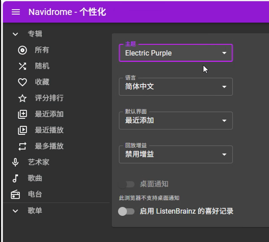Viewport: 269px width, 242px height.
Task: Click the disc icon beside 所有
Action: point(22,50)
